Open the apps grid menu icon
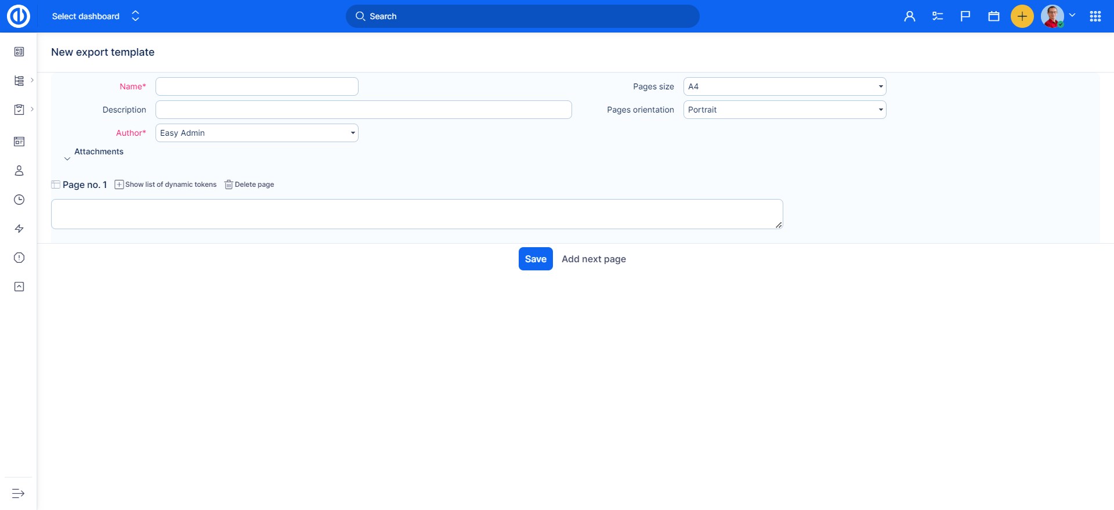1114x510 pixels. coord(1095,16)
